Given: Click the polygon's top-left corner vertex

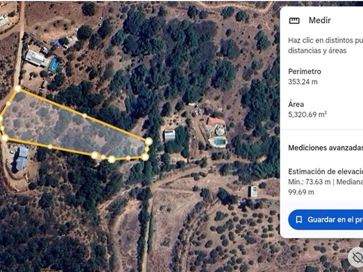Looking at the screenshot, I should pyautogui.click(x=18, y=89).
